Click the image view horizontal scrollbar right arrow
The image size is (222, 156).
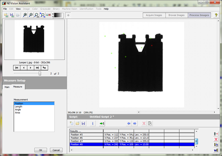click(214, 112)
